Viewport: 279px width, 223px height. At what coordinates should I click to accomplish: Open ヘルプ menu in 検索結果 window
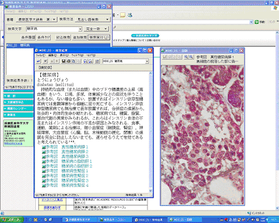[91, 55]
